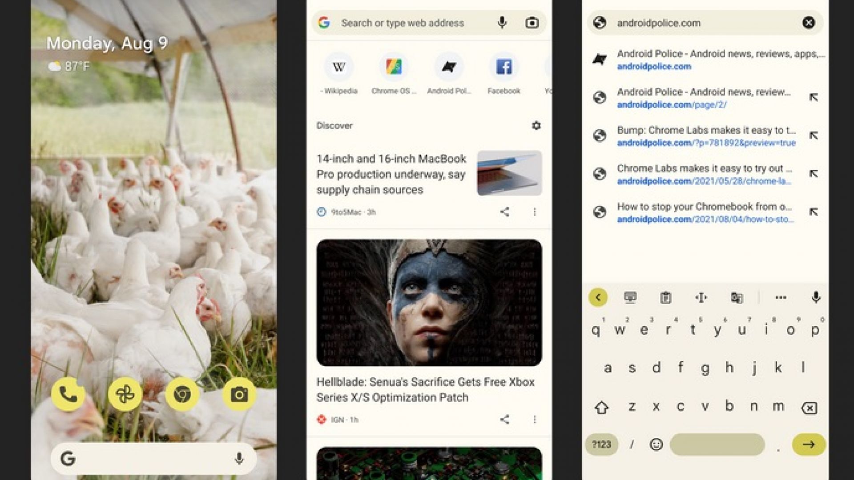The width and height of the screenshot is (854, 480).
Task: Open the pinwheel Photos app icon
Action: [x=125, y=394]
